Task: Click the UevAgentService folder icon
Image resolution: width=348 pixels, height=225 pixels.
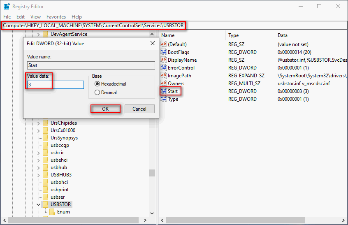Action: pos(45,34)
